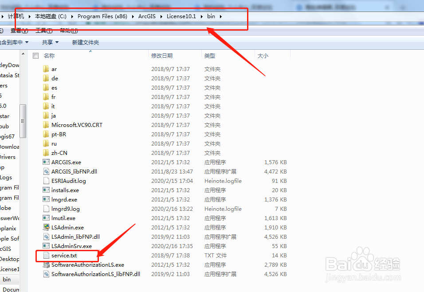
Task: Open the 查看(V) menu
Action: (19, 31)
